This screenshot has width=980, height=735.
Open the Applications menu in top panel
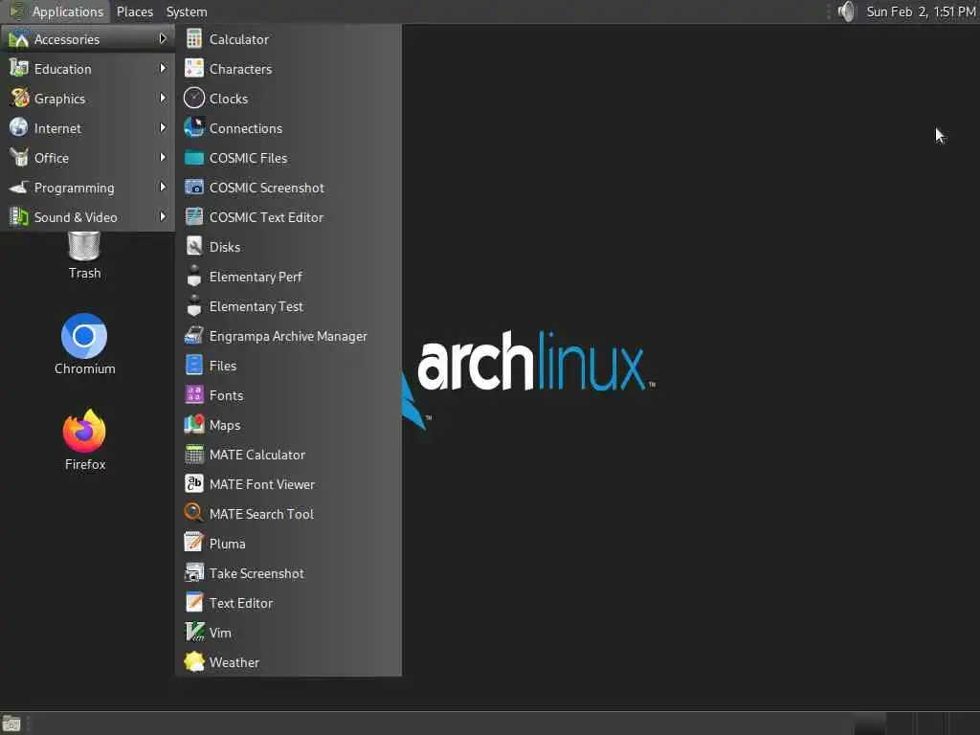tap(56, 11)
